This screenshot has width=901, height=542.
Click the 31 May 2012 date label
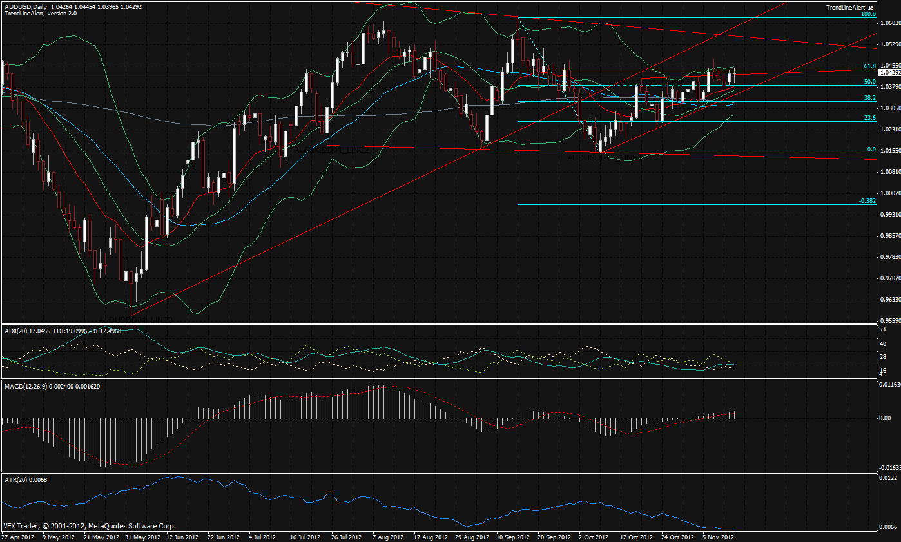tap(141, 536)
